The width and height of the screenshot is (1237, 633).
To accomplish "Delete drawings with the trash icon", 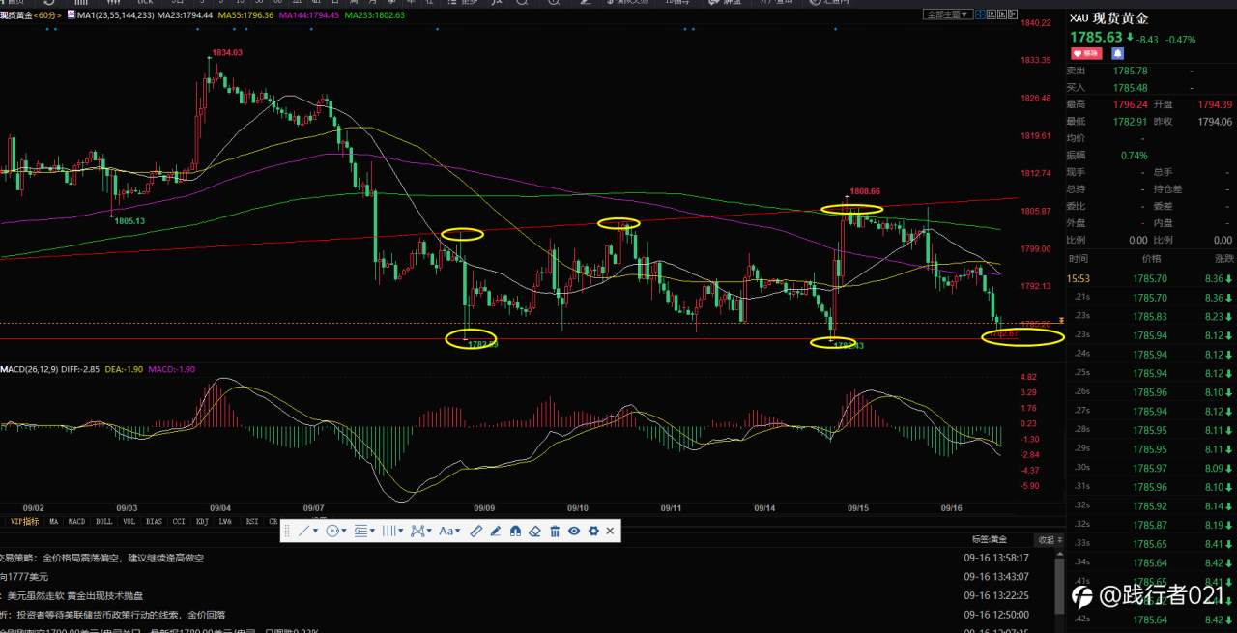I will 555,531.
